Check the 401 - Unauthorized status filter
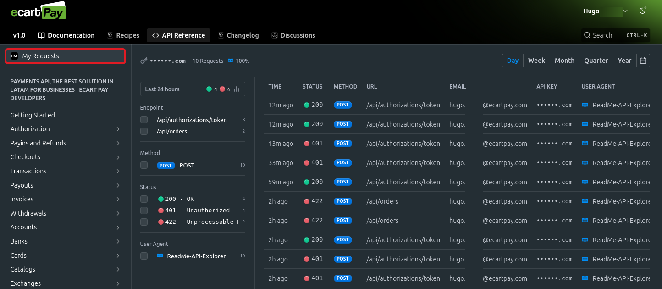Viewport: 662px width, 289px height. pyautogui.click(x=144, y=211)
